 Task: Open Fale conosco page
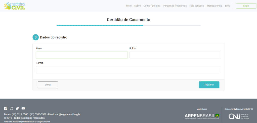197,6
